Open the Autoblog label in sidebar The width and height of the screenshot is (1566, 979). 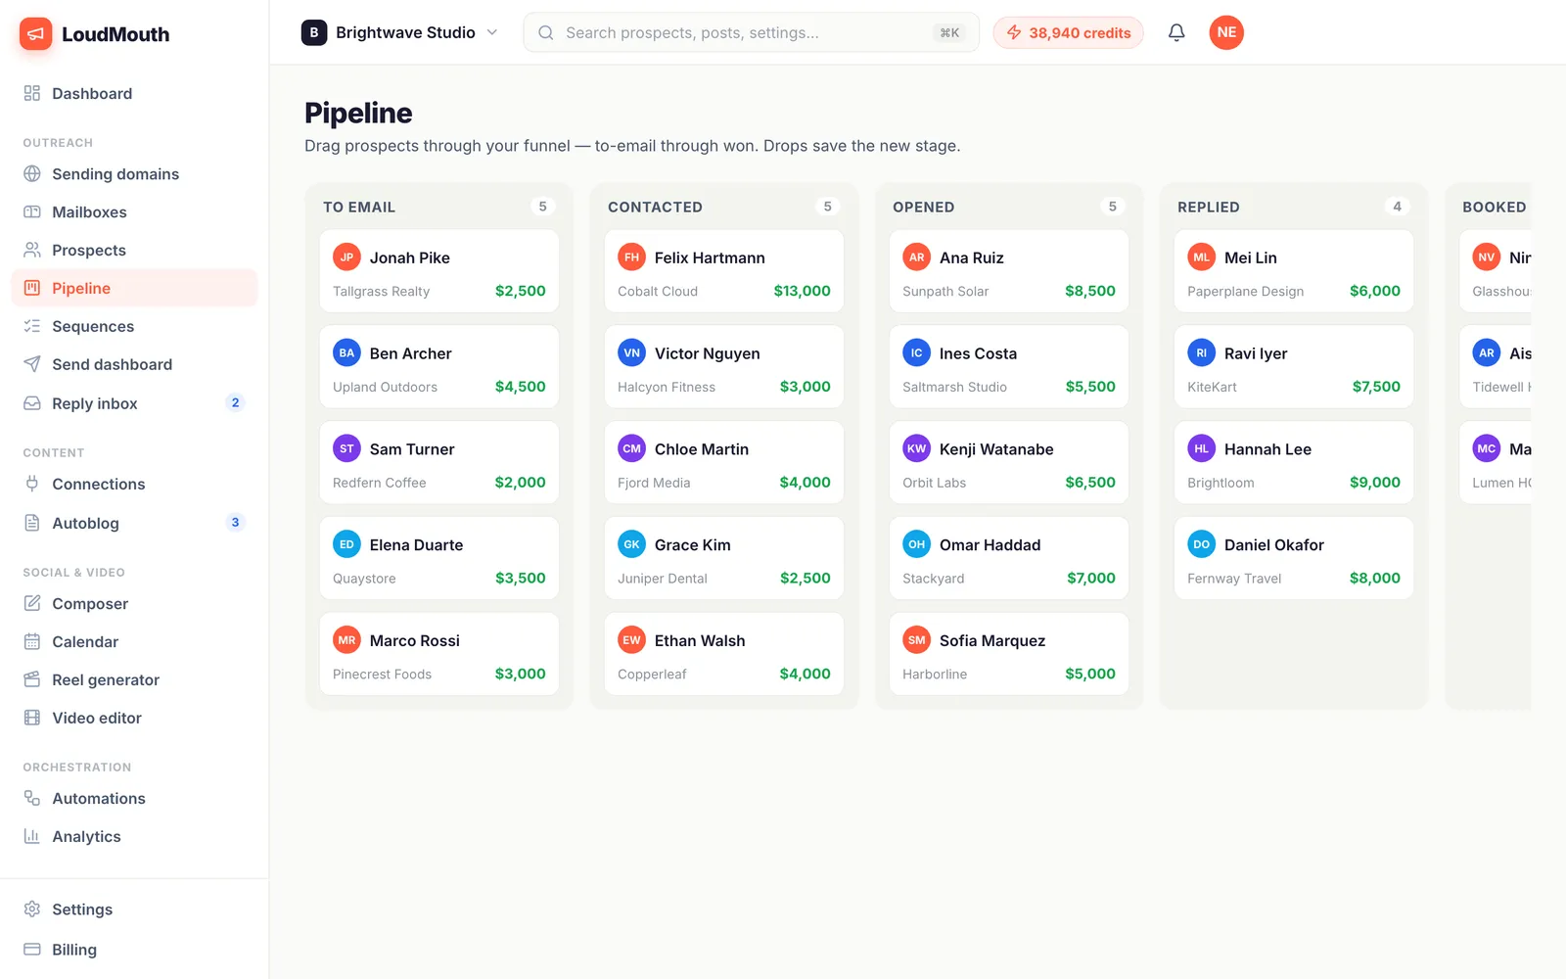[x=85, y=523]
